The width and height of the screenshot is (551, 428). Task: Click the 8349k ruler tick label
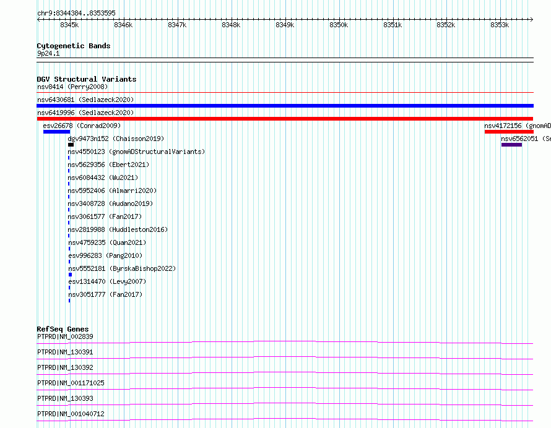tap(285, 25)
